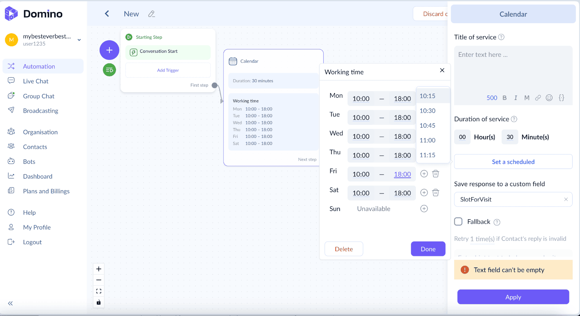Open Friday end time 18:00
Viewport: 580px width, 316px height.
[402, 174]
